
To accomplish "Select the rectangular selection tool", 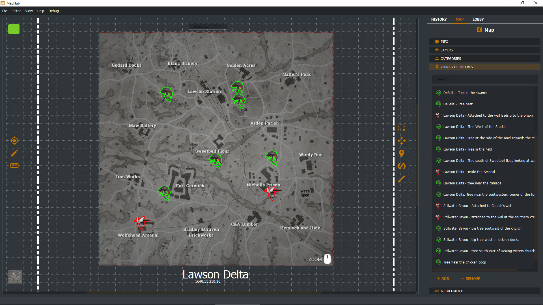I will (402, 128).
